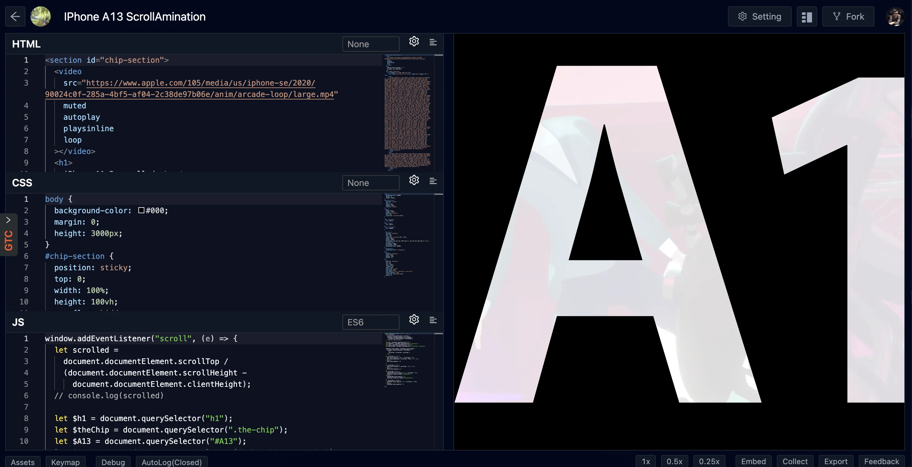The height and width of the screenshot is (467, 912).
Task: Open CSS preprocessor dropdown showing None
Action: [x=371, y=183]
